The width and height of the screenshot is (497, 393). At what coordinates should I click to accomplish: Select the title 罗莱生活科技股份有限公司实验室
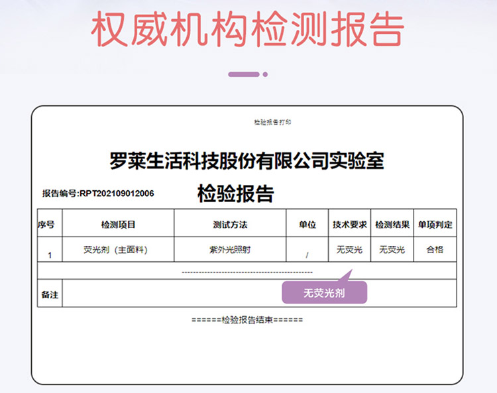tap(247, 160)
